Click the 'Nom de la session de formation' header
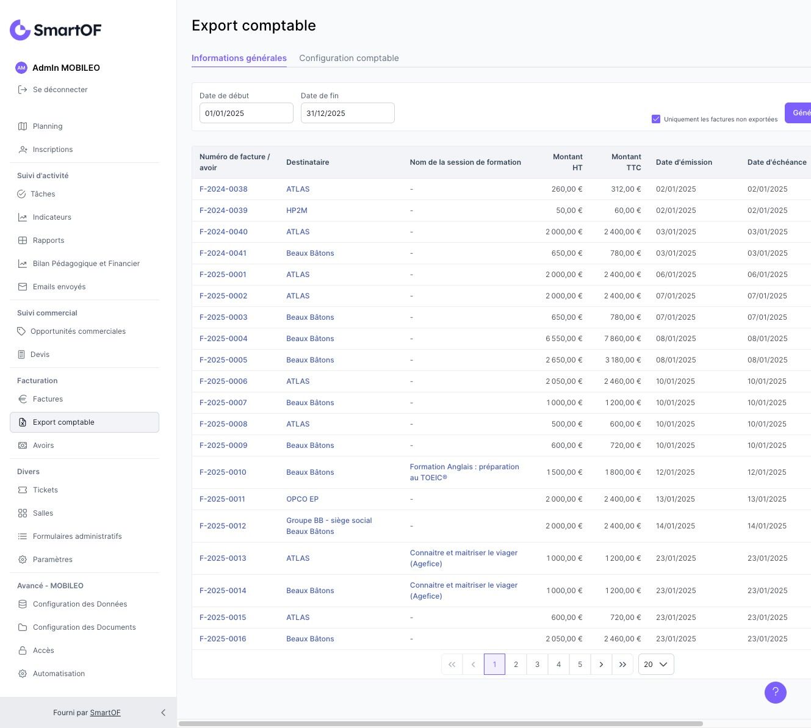Viewport: 811px width, 728px height. [x=466, y=162]
